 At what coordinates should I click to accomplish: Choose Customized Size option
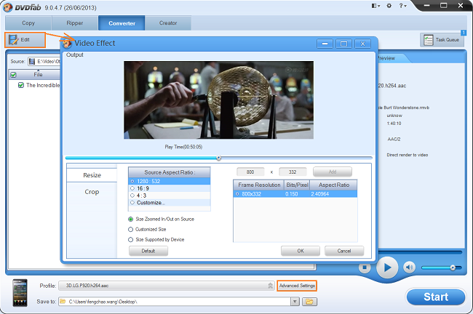coord(147,230)
